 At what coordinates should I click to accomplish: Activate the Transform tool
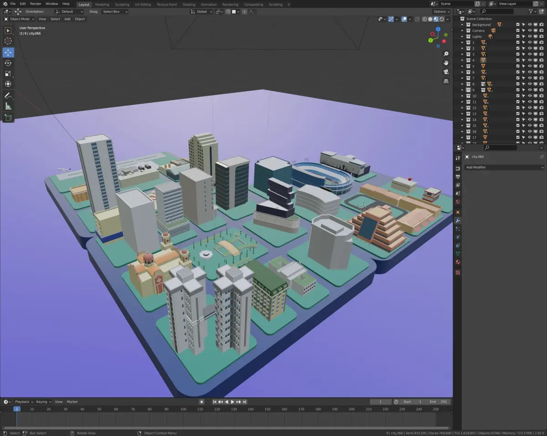(x=8, y=84)
